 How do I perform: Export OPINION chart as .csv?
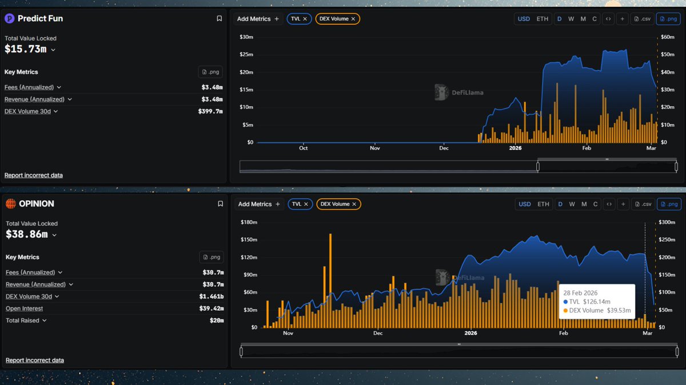point(643,204)
